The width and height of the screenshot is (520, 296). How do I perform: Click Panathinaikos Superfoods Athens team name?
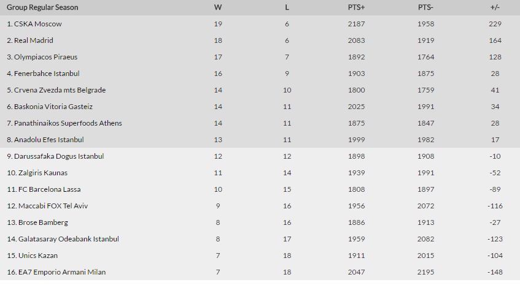(68, 123)
